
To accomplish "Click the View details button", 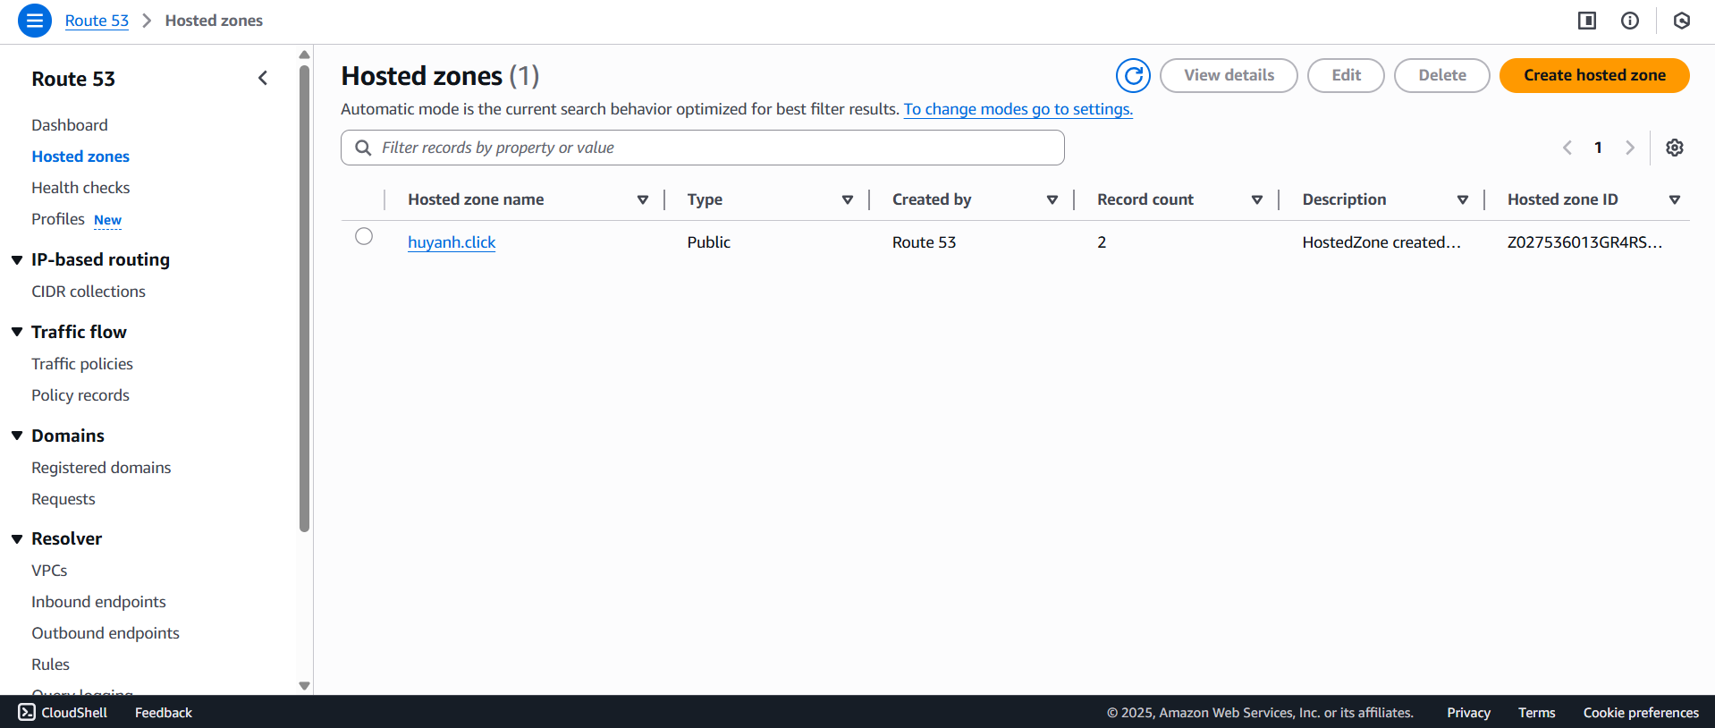I will click(1229, 75).
